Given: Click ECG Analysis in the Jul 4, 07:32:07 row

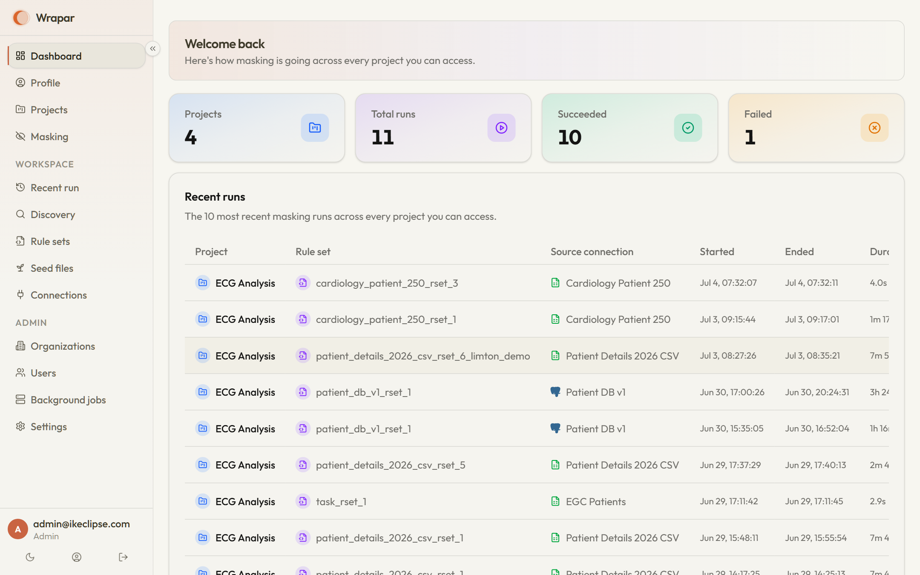Looking at the screenshot, I should click(245, 283).
